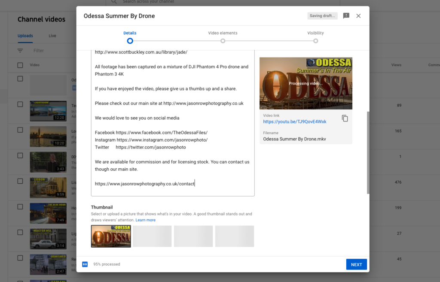Close the Odessa Summer By Drone dialog

(358, 16)
